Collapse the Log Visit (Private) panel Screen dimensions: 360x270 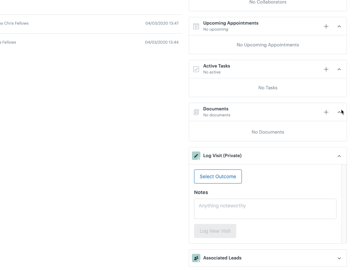[339, 155]
